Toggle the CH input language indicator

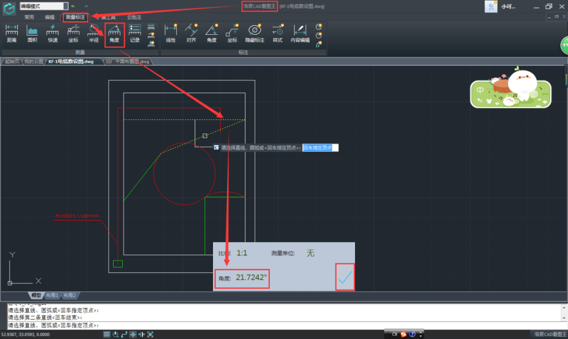point(394,334)
